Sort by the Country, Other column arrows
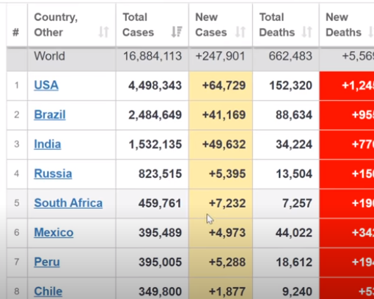 point(104,32)
